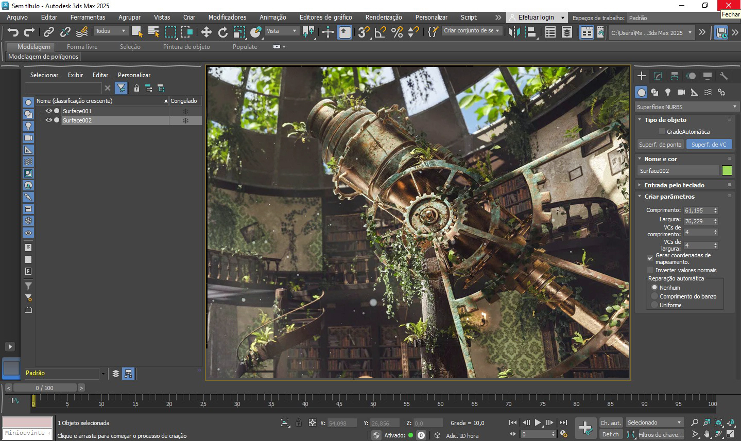
Task: Check Inverter valores normais box
Action: pyautogui.click(x=650, y=270)
